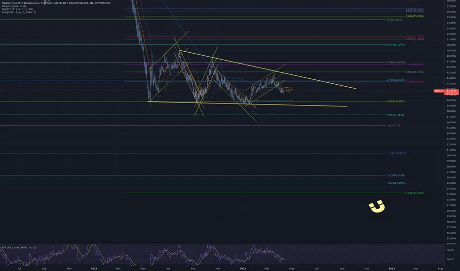The width and height of the screenshot is (460, 271).
Task: Click 30.00% on the price axis
Action: click(451, 156)
